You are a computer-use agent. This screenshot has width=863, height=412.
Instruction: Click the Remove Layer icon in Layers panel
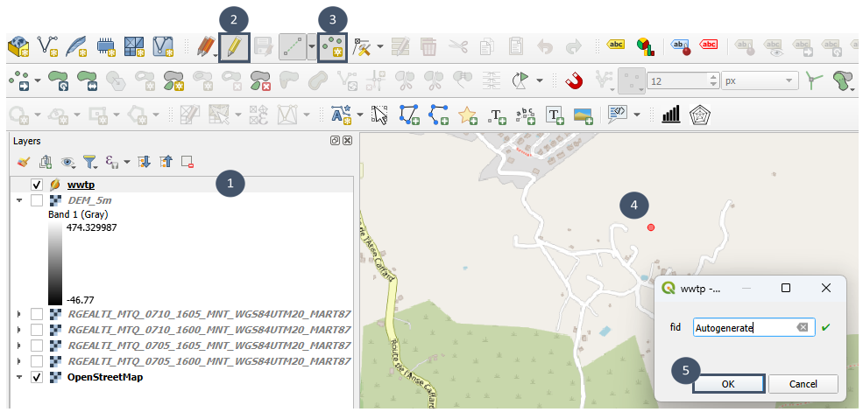(187, 162)
